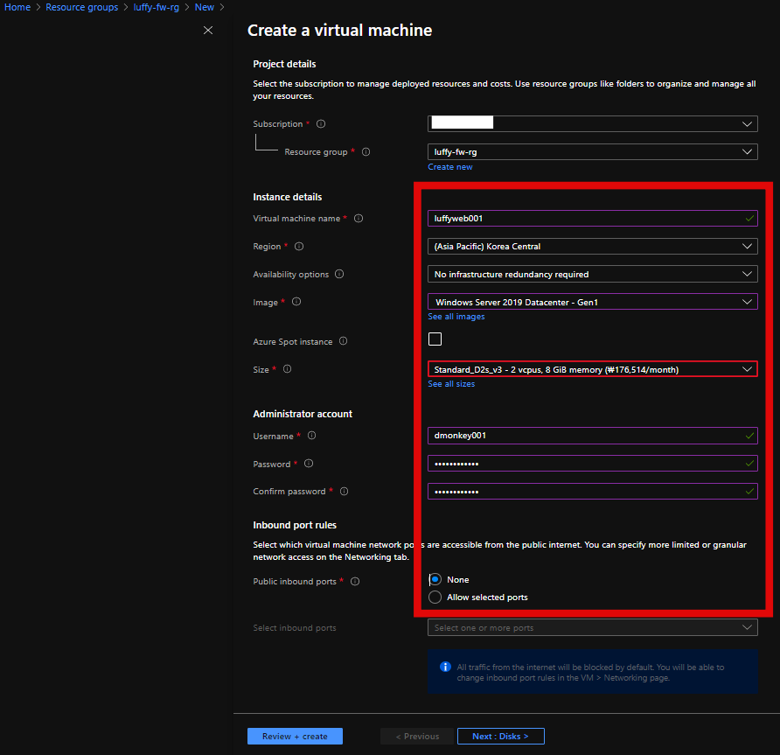Open the Select inbound ports dropdown
The image size is (780, 755).
pos(593,627)
